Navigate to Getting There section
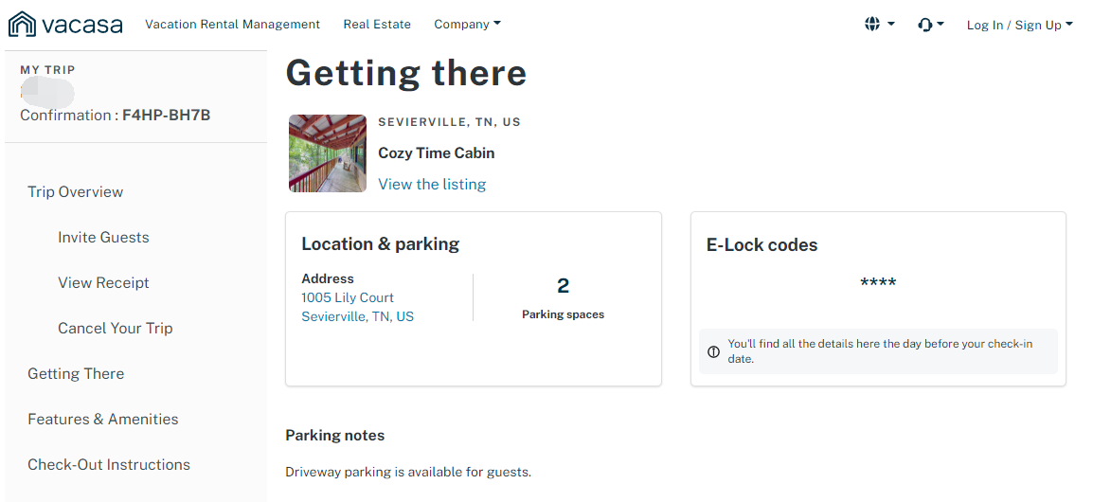Viewport: 1093px width, 502px height. click(x=76, y=374)
